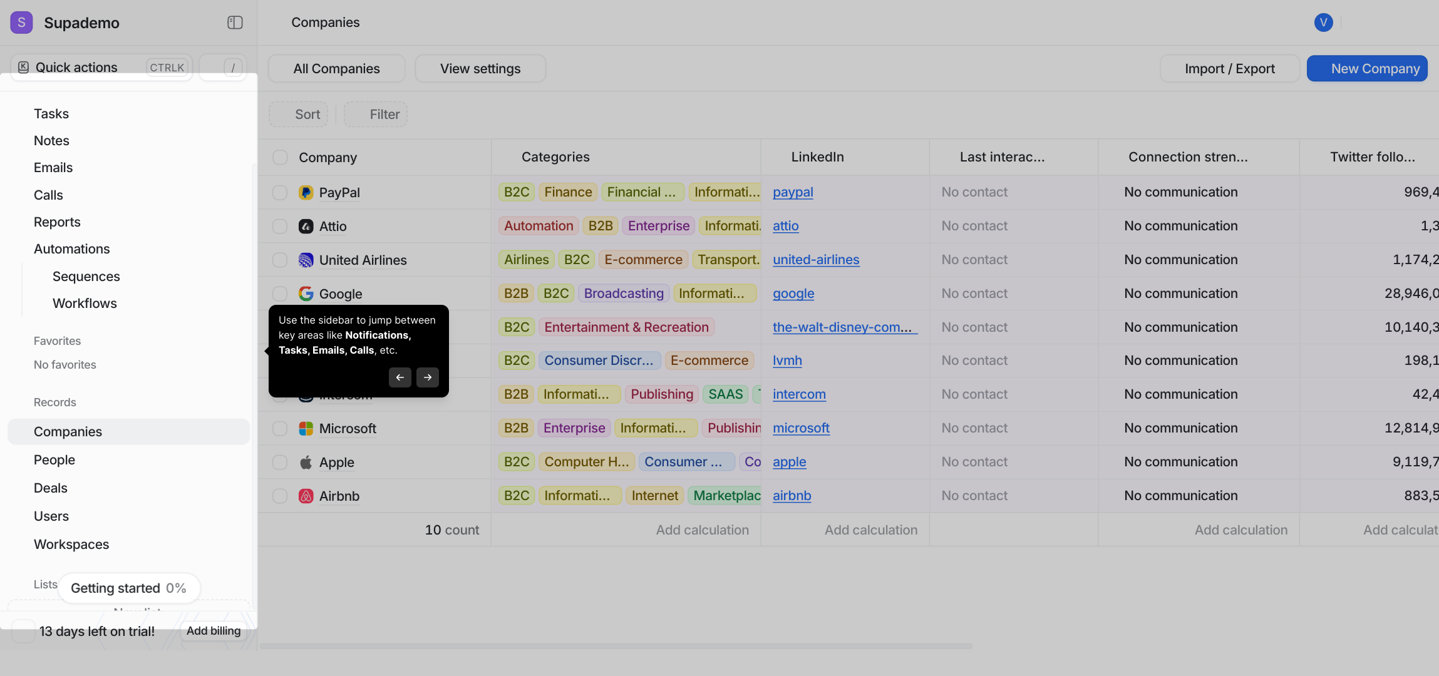Open the microsoft LinkedIn link
This screenshot has height=676, width=1439.
click(x=801, y=428)
